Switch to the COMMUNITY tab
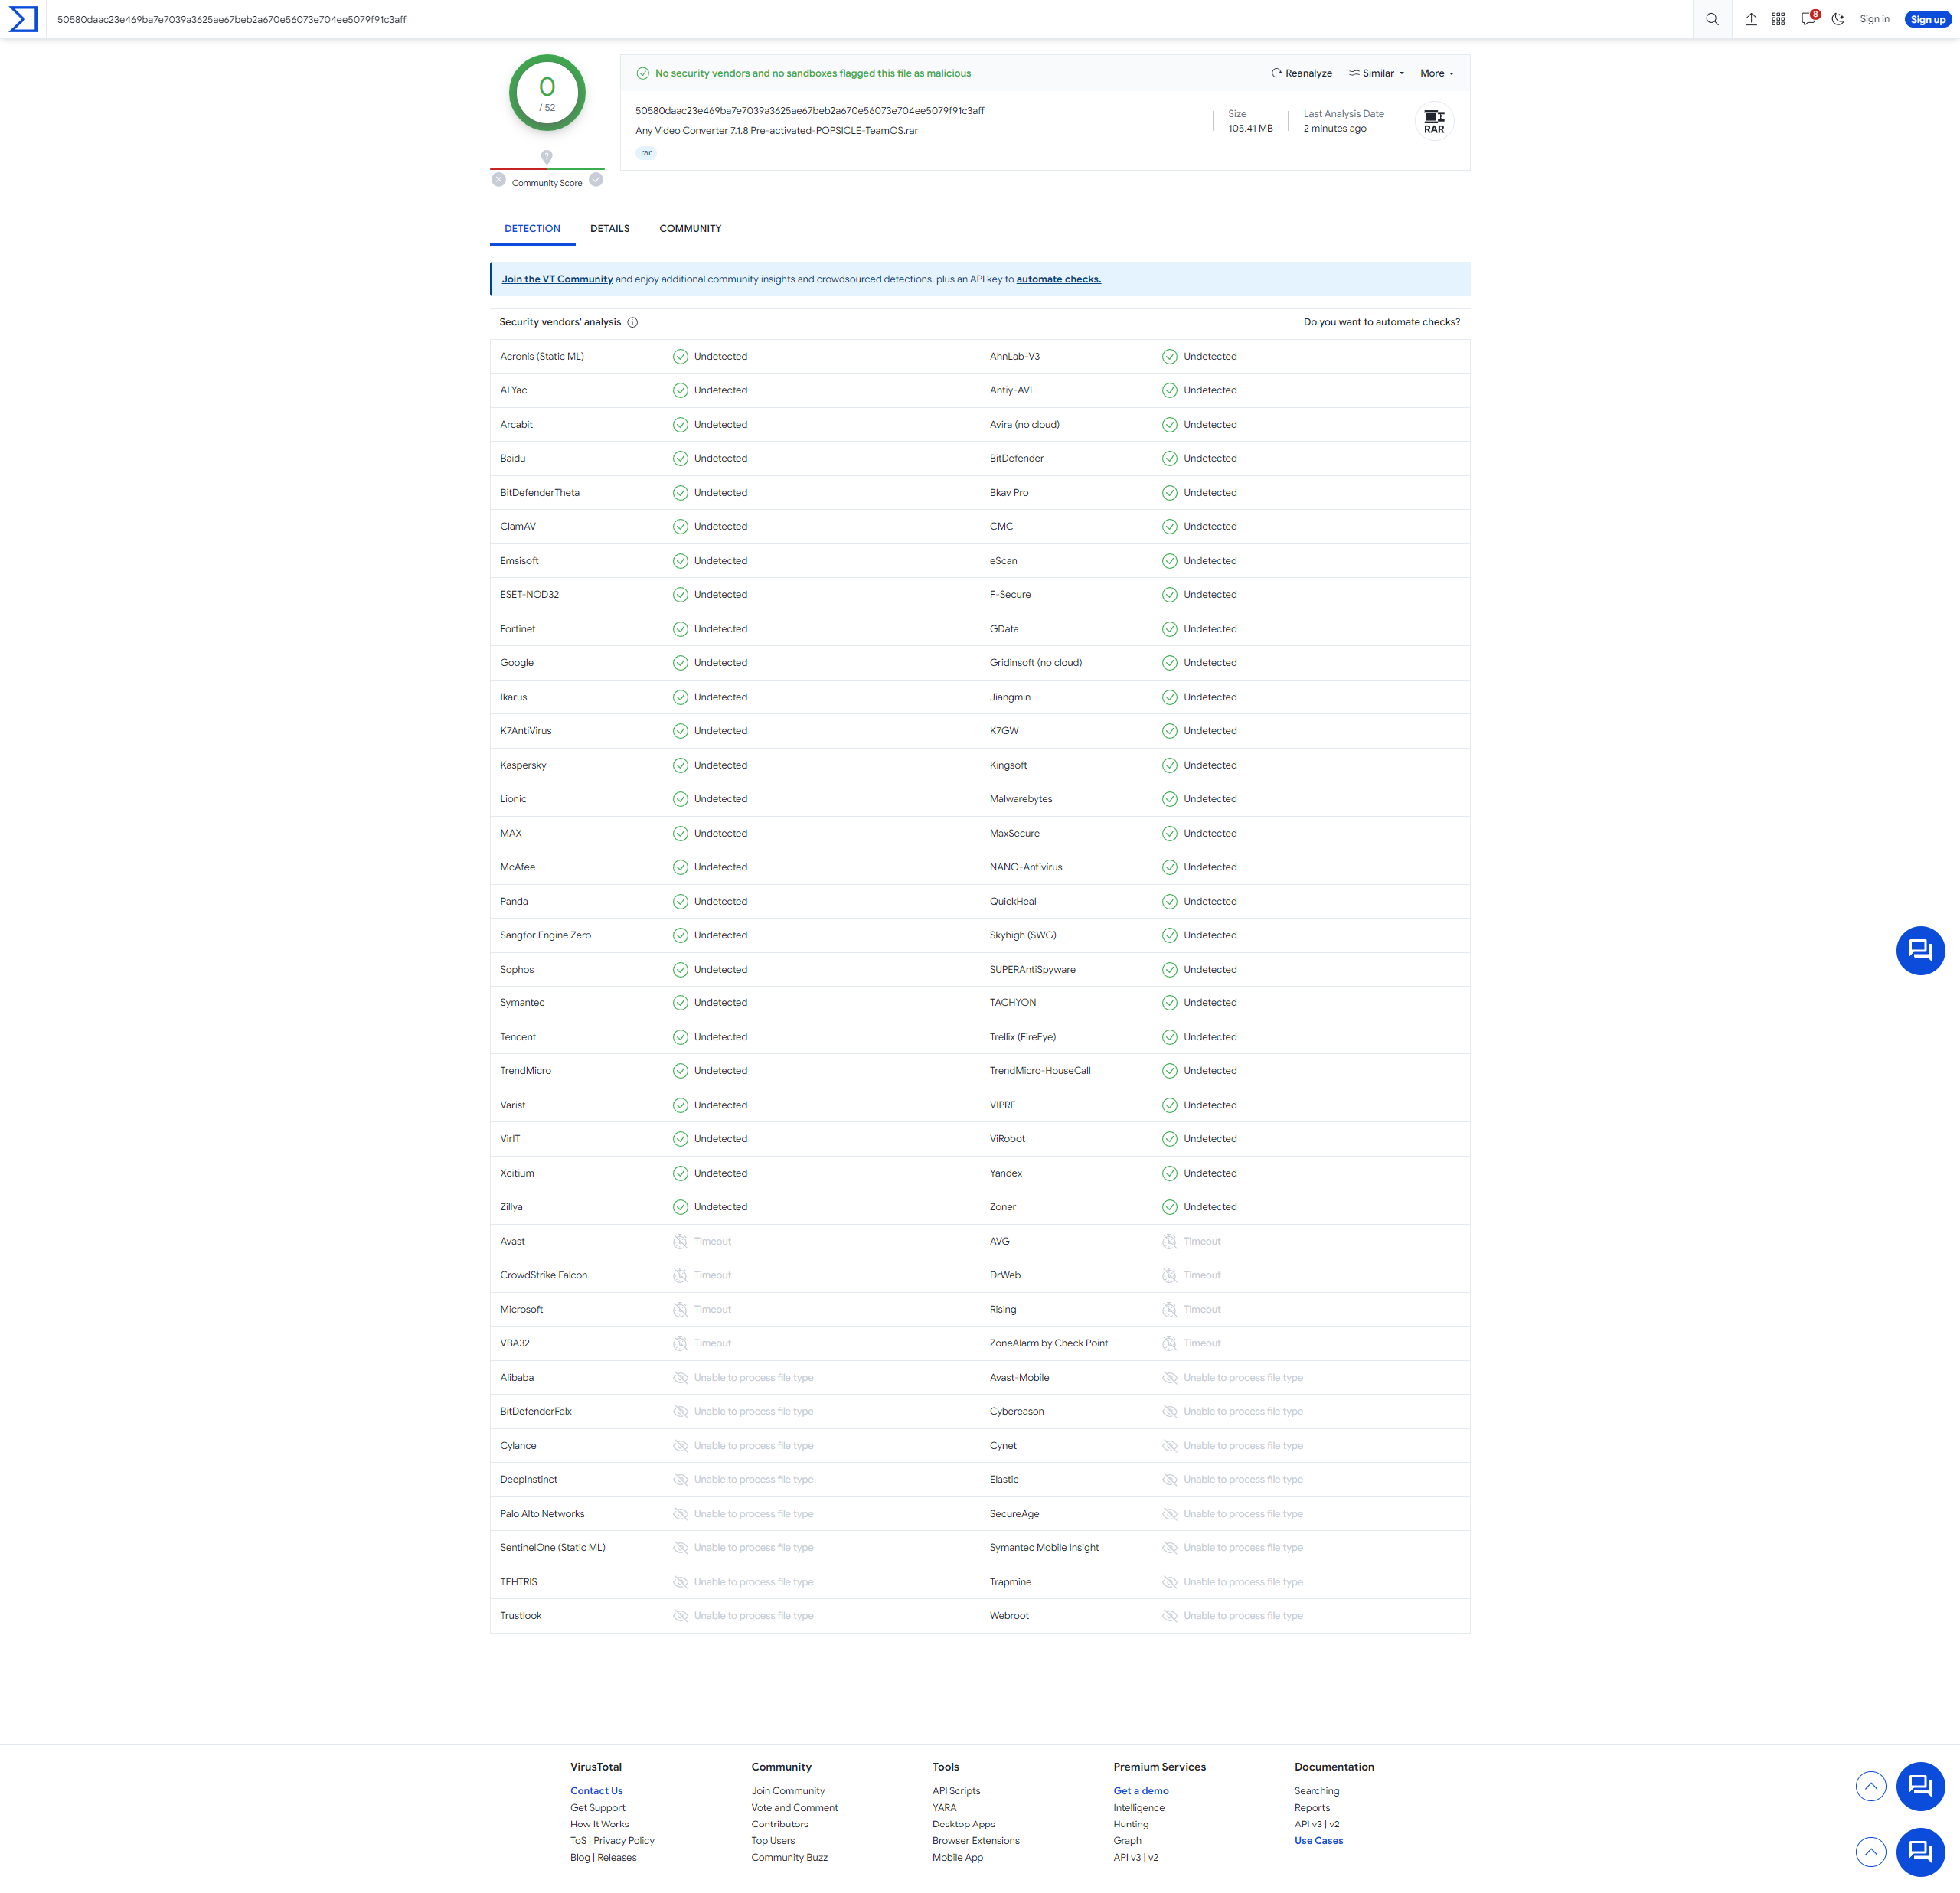This screenshot has height=1893, width=1960. click(690, 228)
